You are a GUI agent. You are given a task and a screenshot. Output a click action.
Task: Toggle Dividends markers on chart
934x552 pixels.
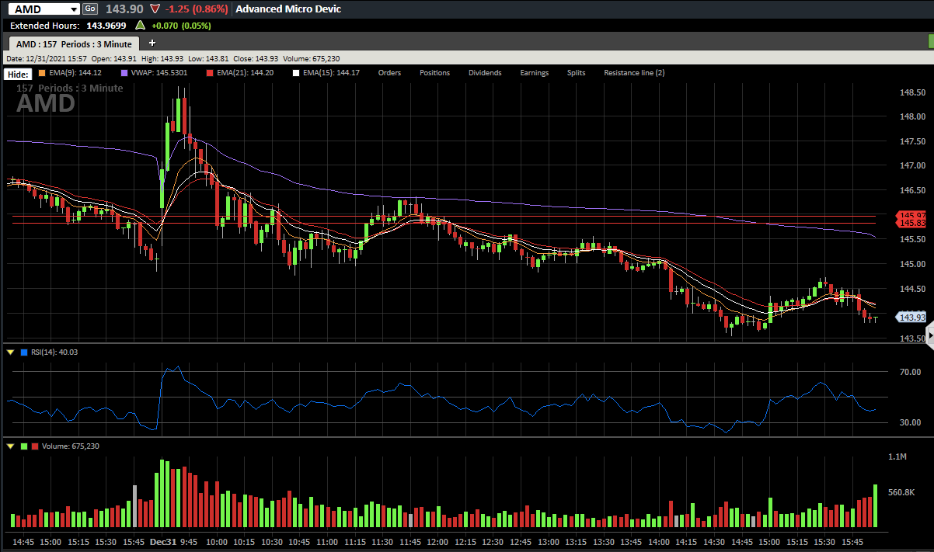click(x=485, y=73)
